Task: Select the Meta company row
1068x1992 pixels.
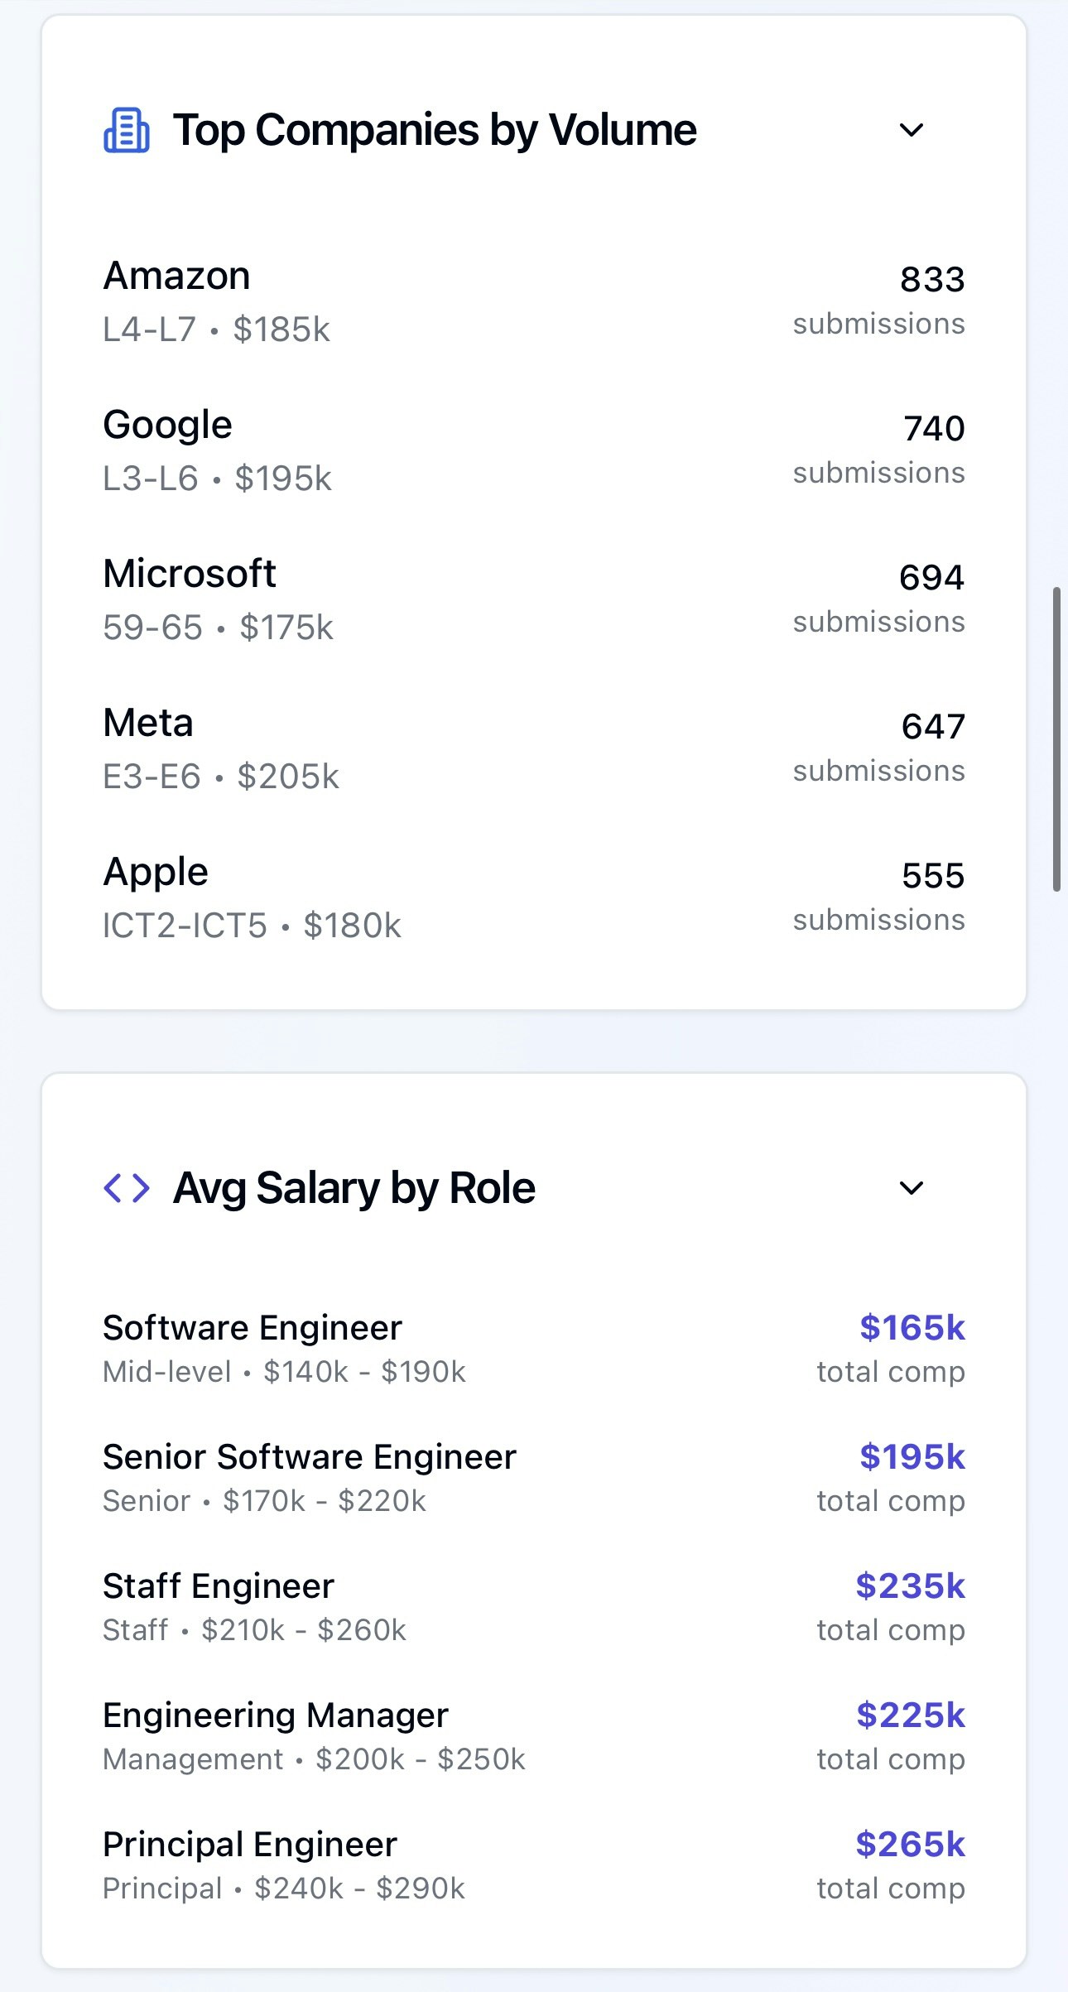Action: (534, 748)
